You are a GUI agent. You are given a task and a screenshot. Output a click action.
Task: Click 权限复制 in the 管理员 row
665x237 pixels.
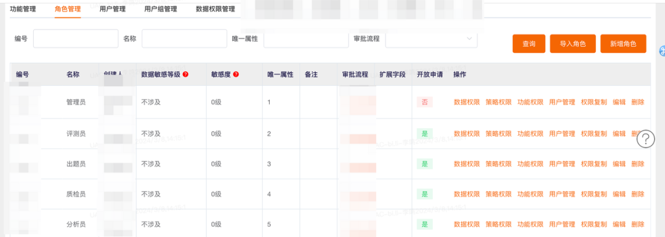[594, 102]
